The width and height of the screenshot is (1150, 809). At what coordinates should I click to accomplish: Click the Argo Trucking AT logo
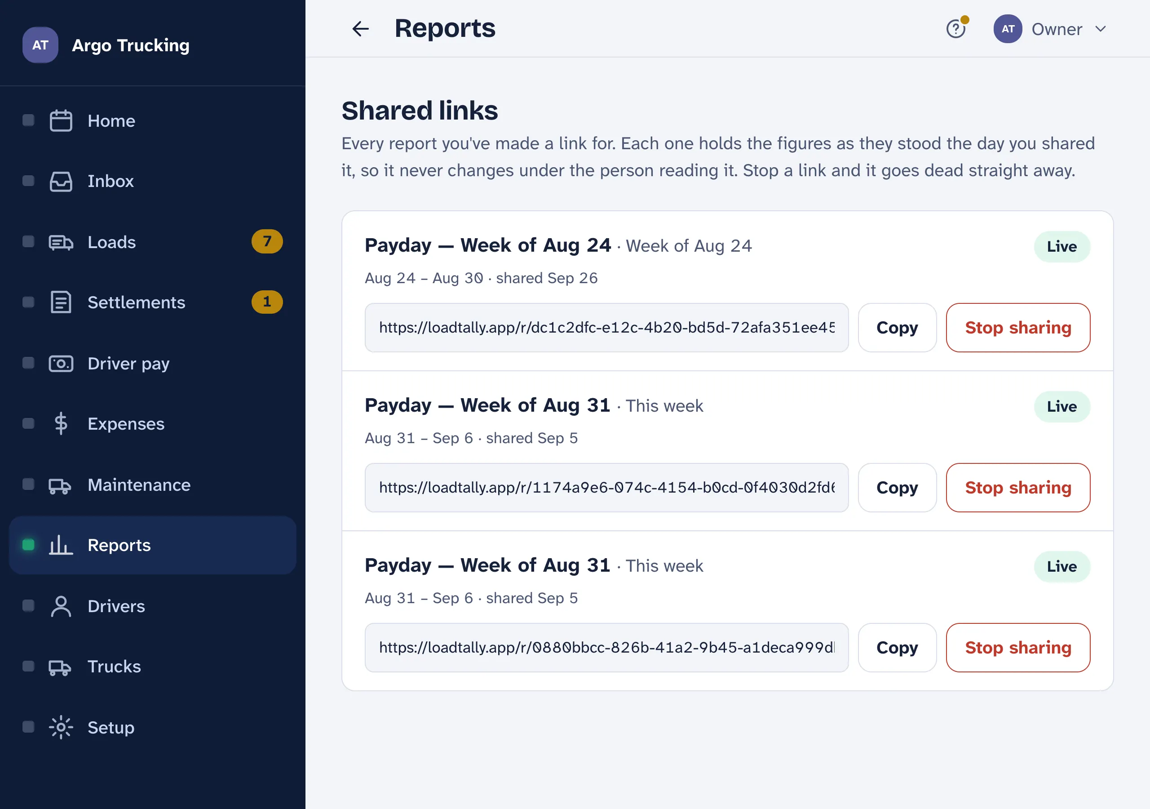[x=40, y=45]
